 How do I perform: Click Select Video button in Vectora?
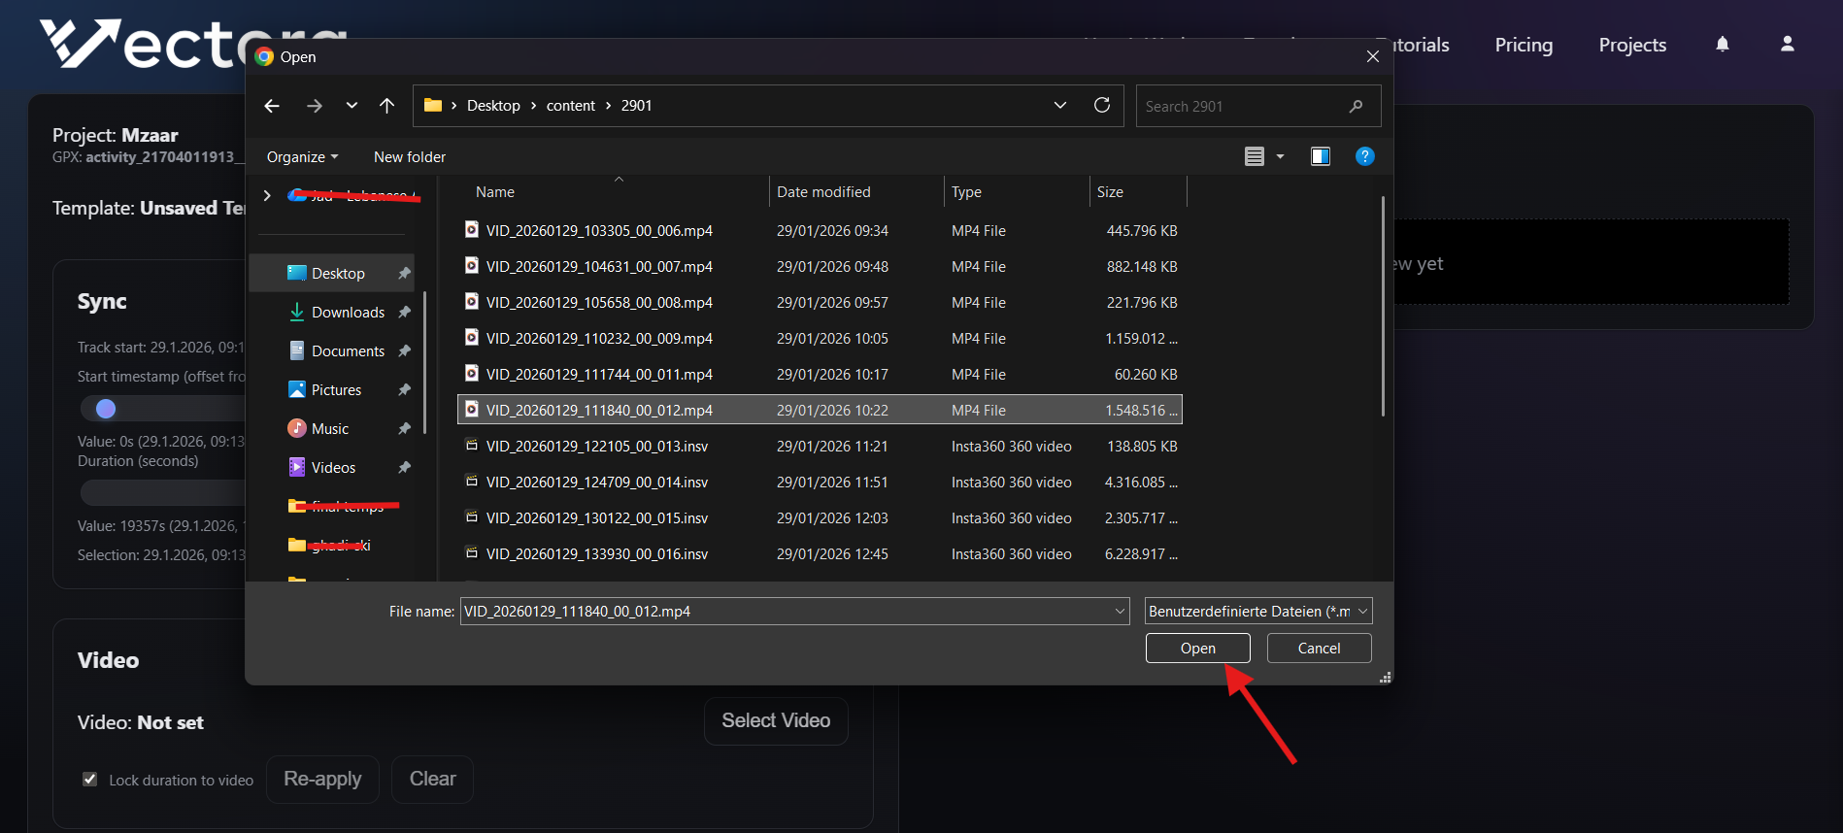[776, 720]
